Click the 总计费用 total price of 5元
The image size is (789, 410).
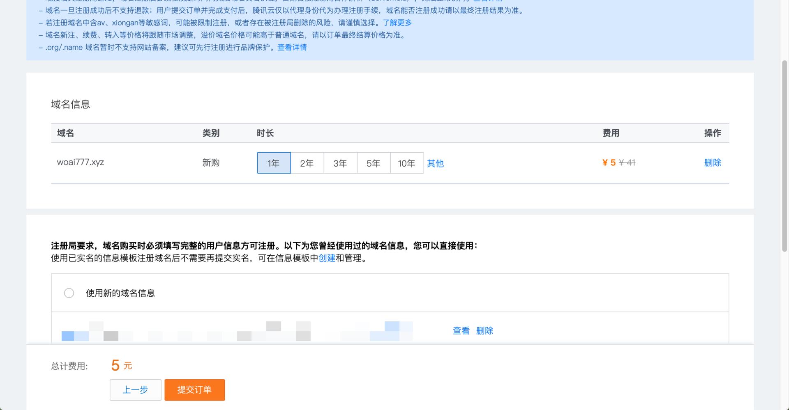[121, 365]
